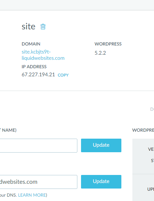Click the NAME) field label

point(8,130)
